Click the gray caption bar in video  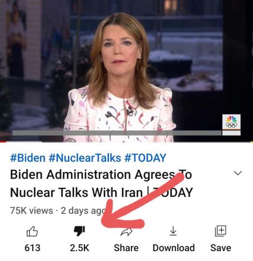117,133
